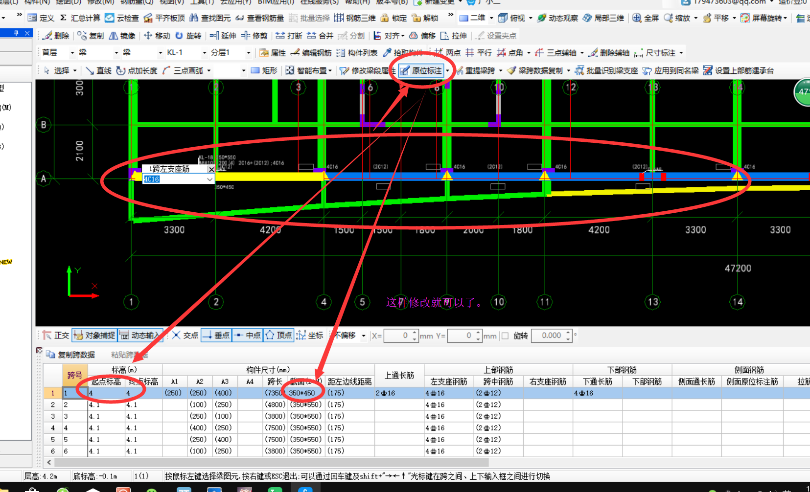810x492 pixels.
Task: Activate 动态观察 dynamic orbit view
Action: pyautogui.click(x=557, y=18)
